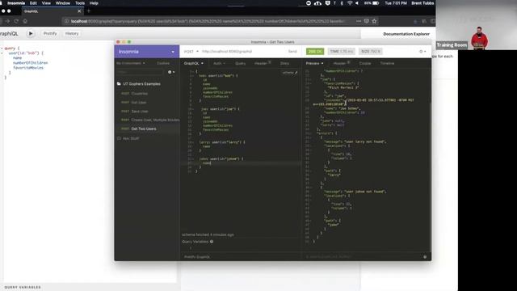The width and height of the screenshot is (517, 291).
Task: Open History in the GraphiQL toolbar
Action: click(72, 33)
